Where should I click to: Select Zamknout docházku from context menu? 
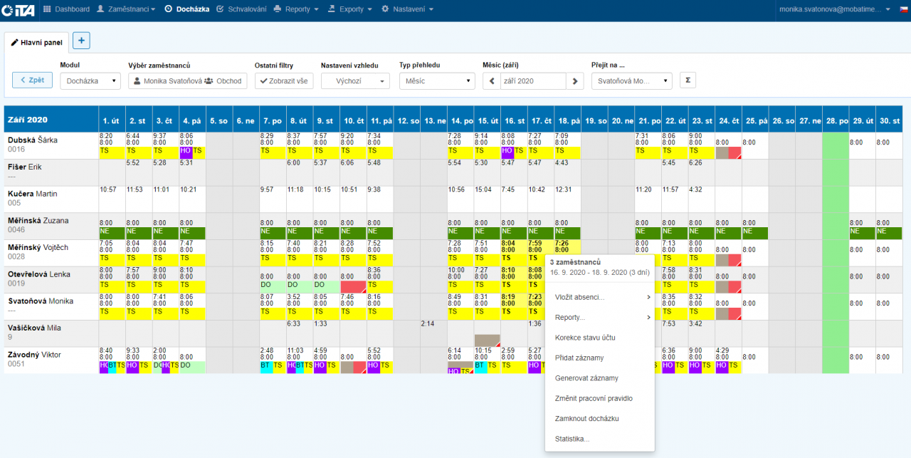click(x=587, y=419)
